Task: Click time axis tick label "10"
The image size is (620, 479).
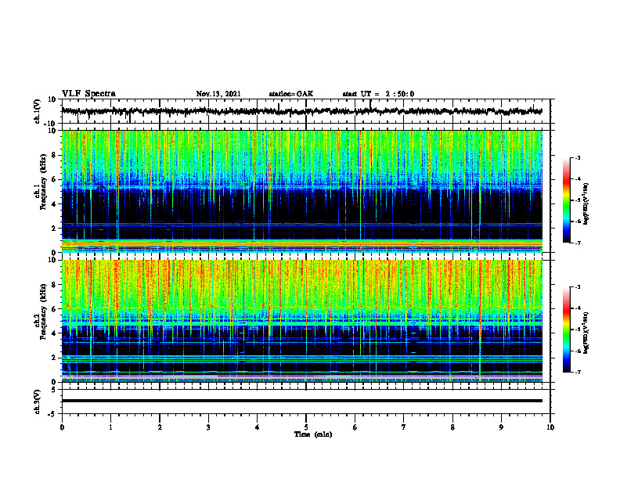Action: coord(550,427)
